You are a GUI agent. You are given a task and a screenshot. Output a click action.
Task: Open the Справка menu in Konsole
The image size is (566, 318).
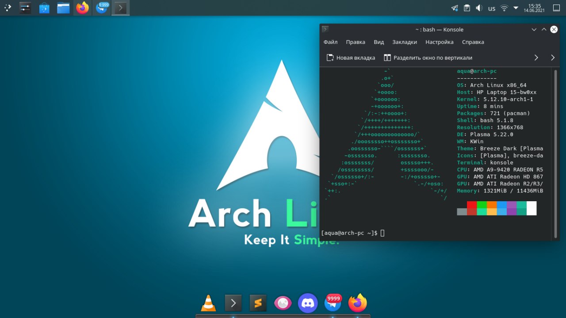(x=473, y=42)
